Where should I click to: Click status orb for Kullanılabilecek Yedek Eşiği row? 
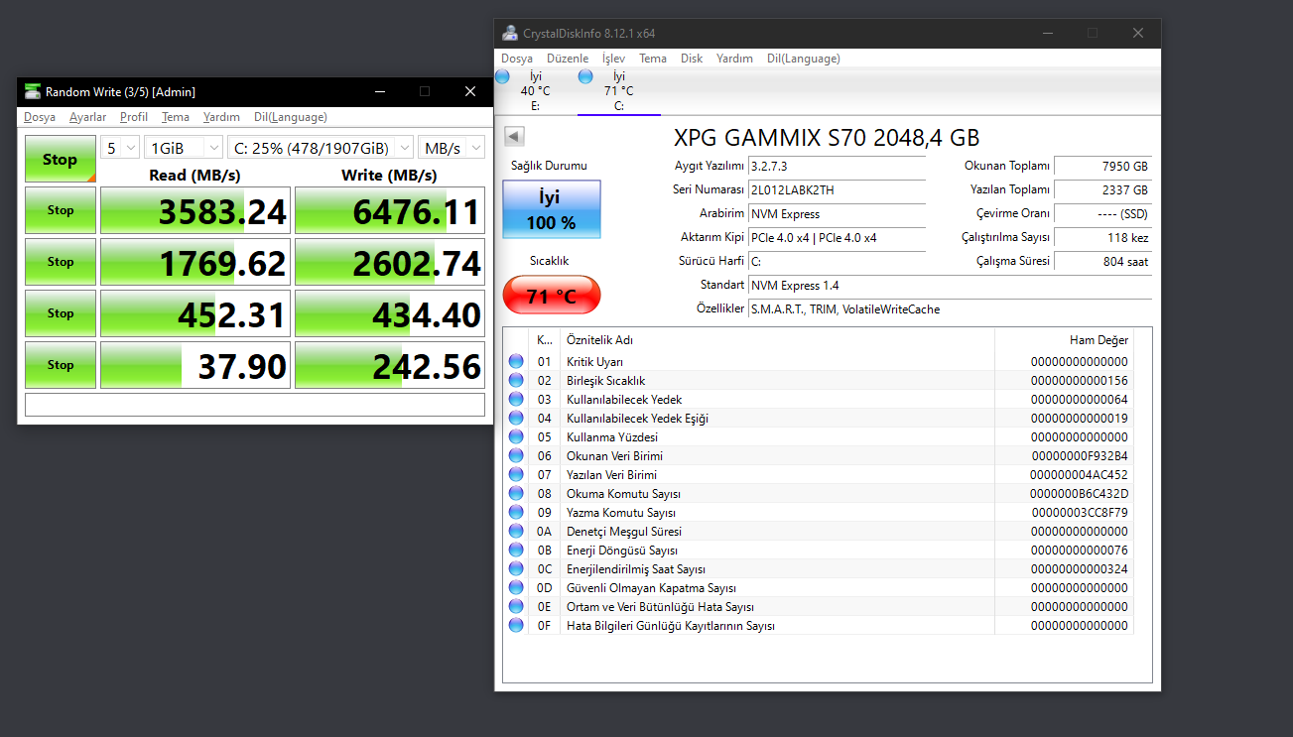coord(516,418)
